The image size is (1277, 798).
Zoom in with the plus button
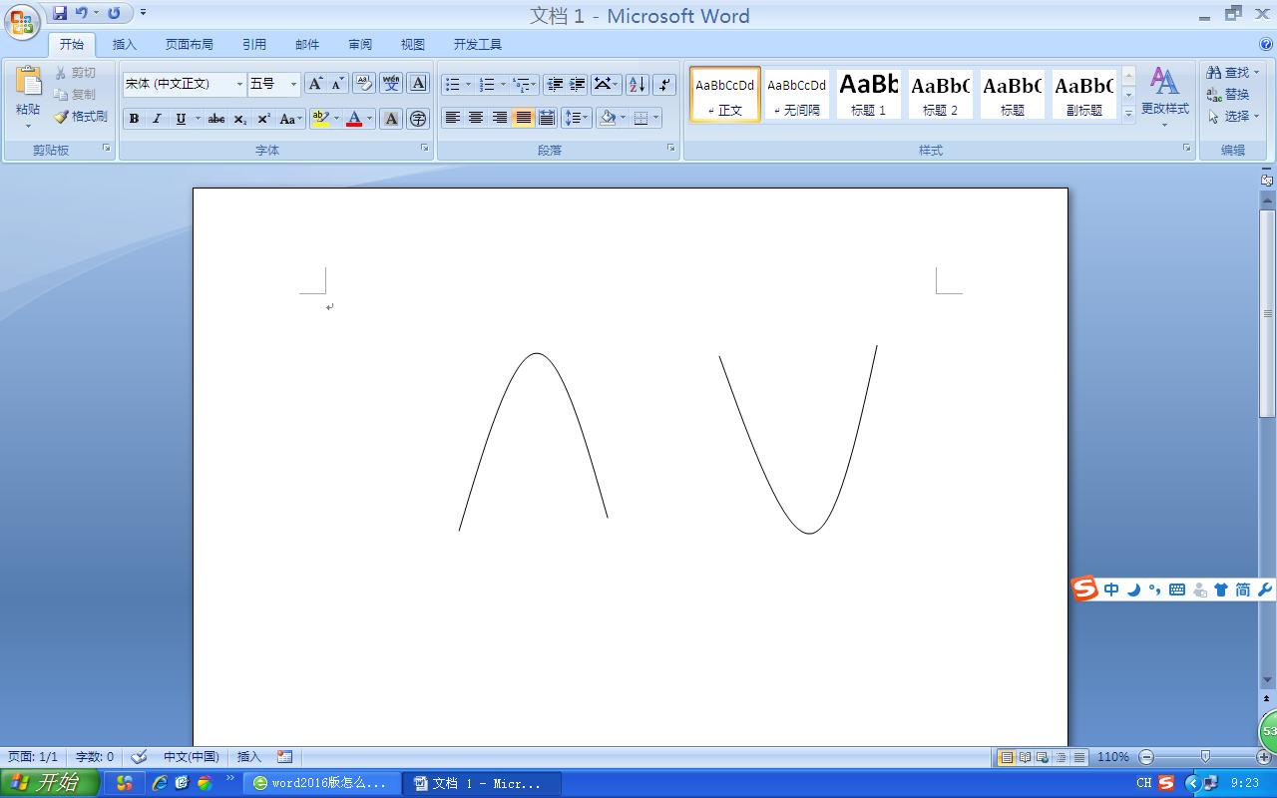(x=1263, y=757)
